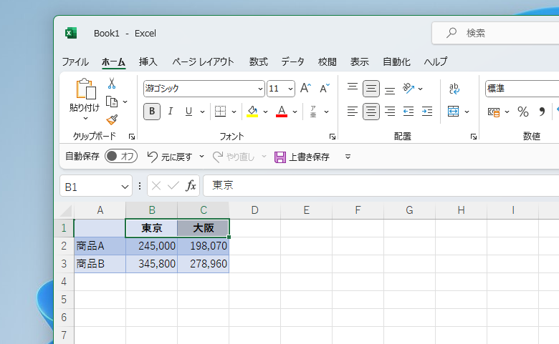Open fill color dropdown arrow
This screenshot has height=344, width=559.
pos(265,112)
